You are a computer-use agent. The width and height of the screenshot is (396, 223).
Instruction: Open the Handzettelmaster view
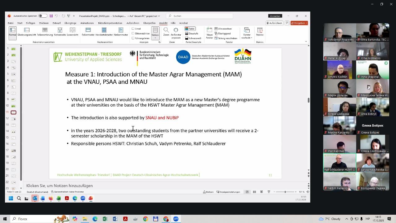pyautogui.click(x=104, y=32)
